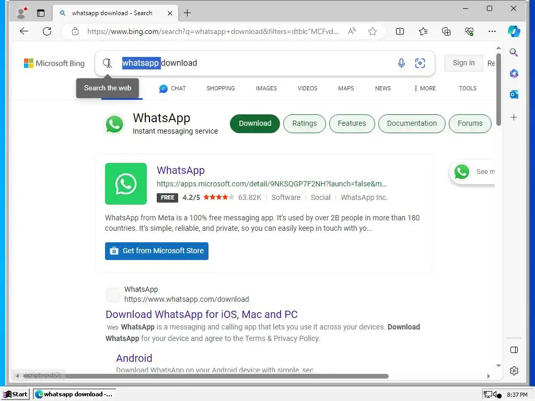Image resolution: width=535 pixels, height=401 pixels.
Task: Select the Ratings pill
Action: (305, 123)
